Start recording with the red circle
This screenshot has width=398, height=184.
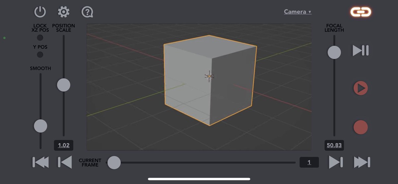click(x=361, y=127)
